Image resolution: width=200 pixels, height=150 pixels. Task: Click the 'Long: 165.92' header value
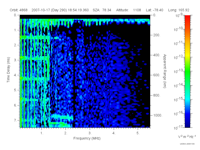(x=179, y=10)
